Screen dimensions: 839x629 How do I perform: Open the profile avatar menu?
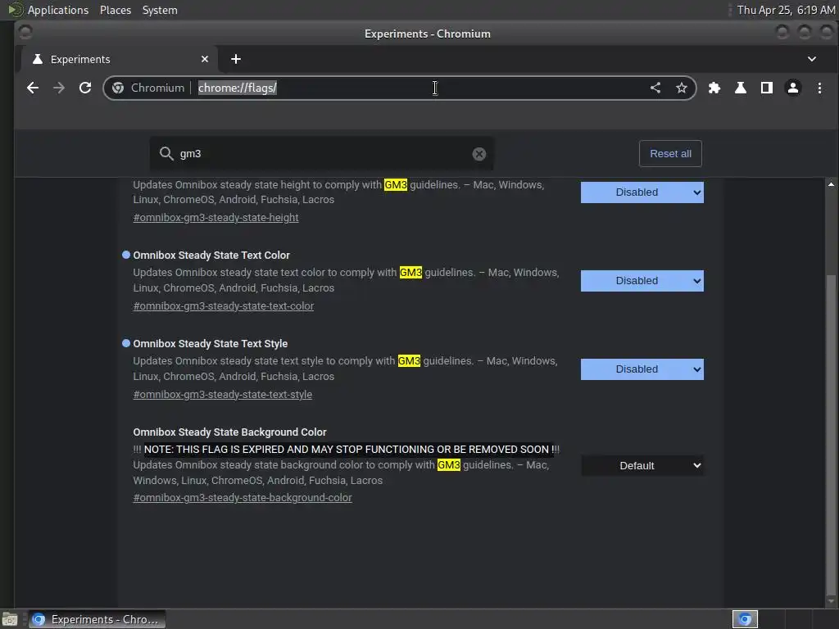point(793,88)
